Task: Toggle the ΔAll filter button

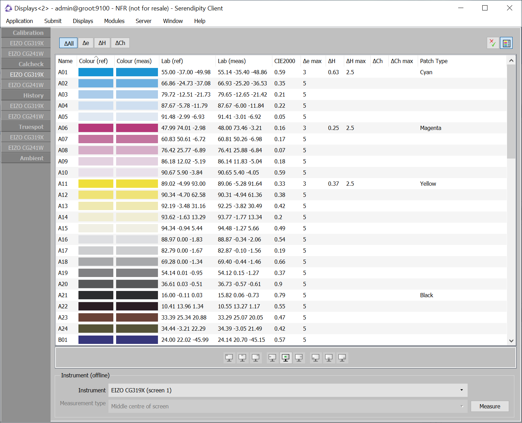Action: click(x=68, y=43)
